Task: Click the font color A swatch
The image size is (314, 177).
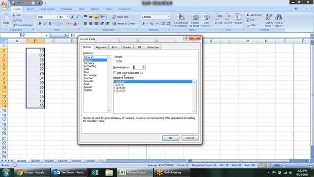Action: (75, 24)
